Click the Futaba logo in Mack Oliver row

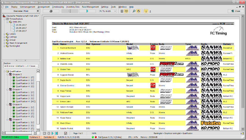[211, 123]
